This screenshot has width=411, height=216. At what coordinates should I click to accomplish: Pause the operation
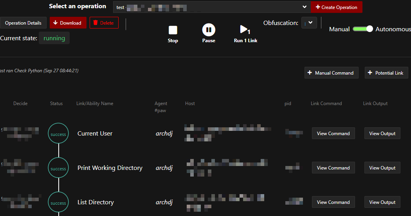[209, 34]
